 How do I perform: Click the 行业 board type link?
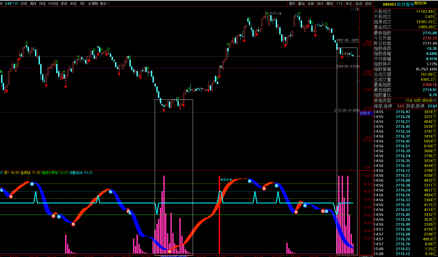(409, 101)
